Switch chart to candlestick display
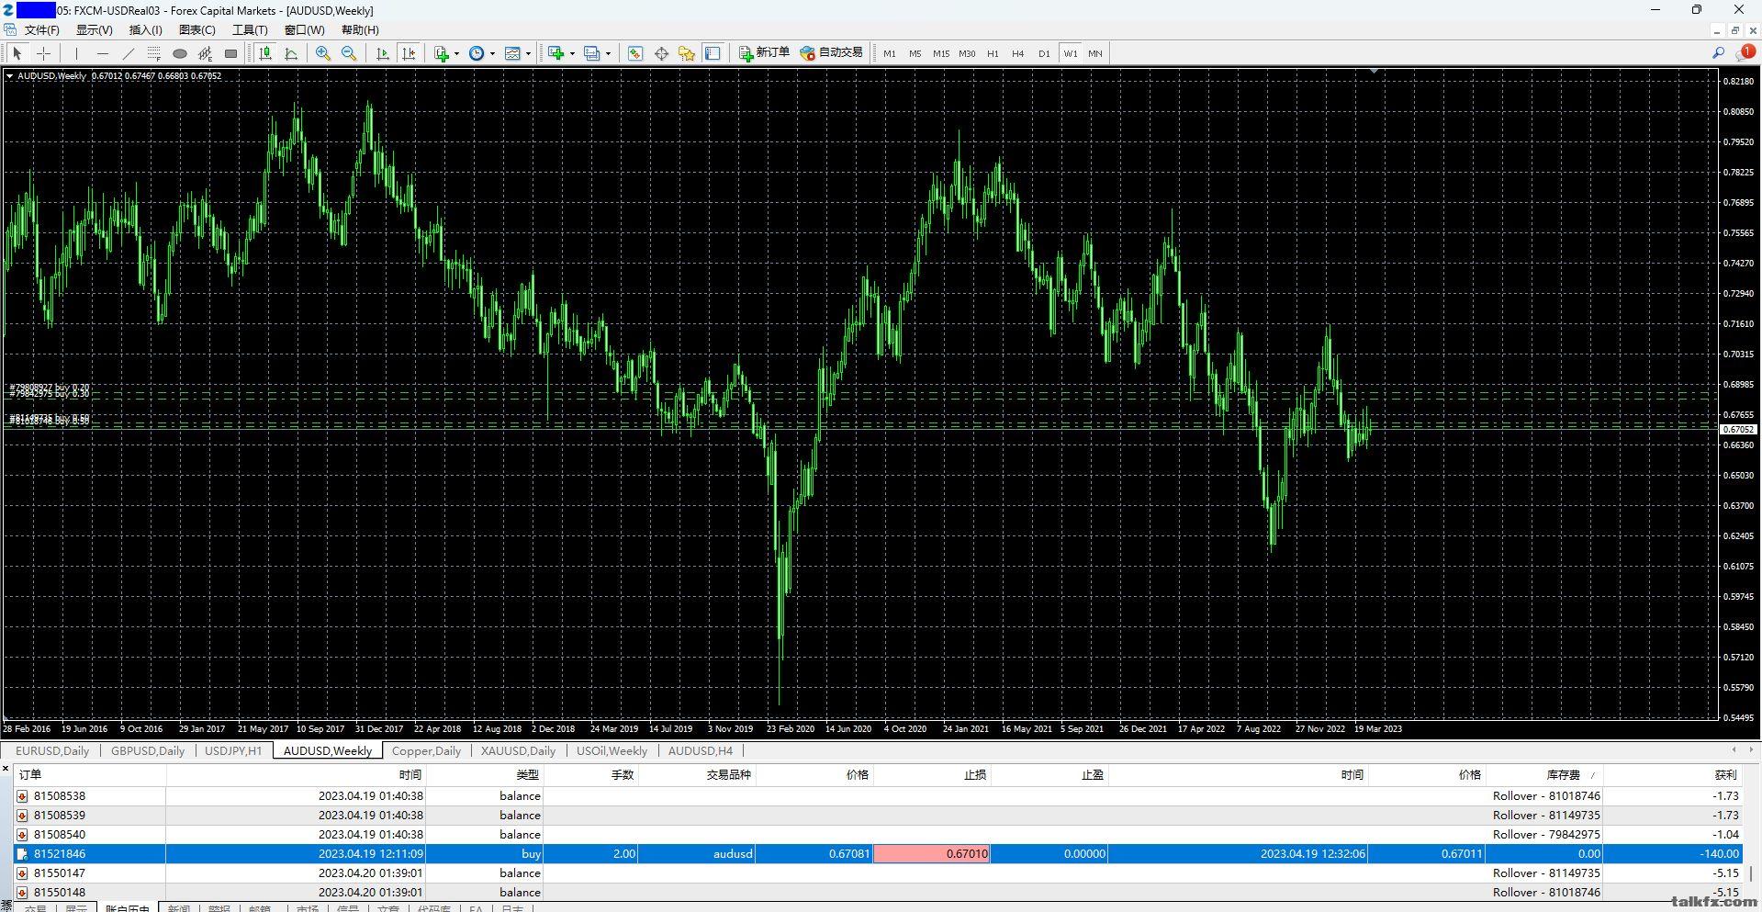Image resolution: width=1762 pixels, height=912 pixels. click(x=265, y=53)
